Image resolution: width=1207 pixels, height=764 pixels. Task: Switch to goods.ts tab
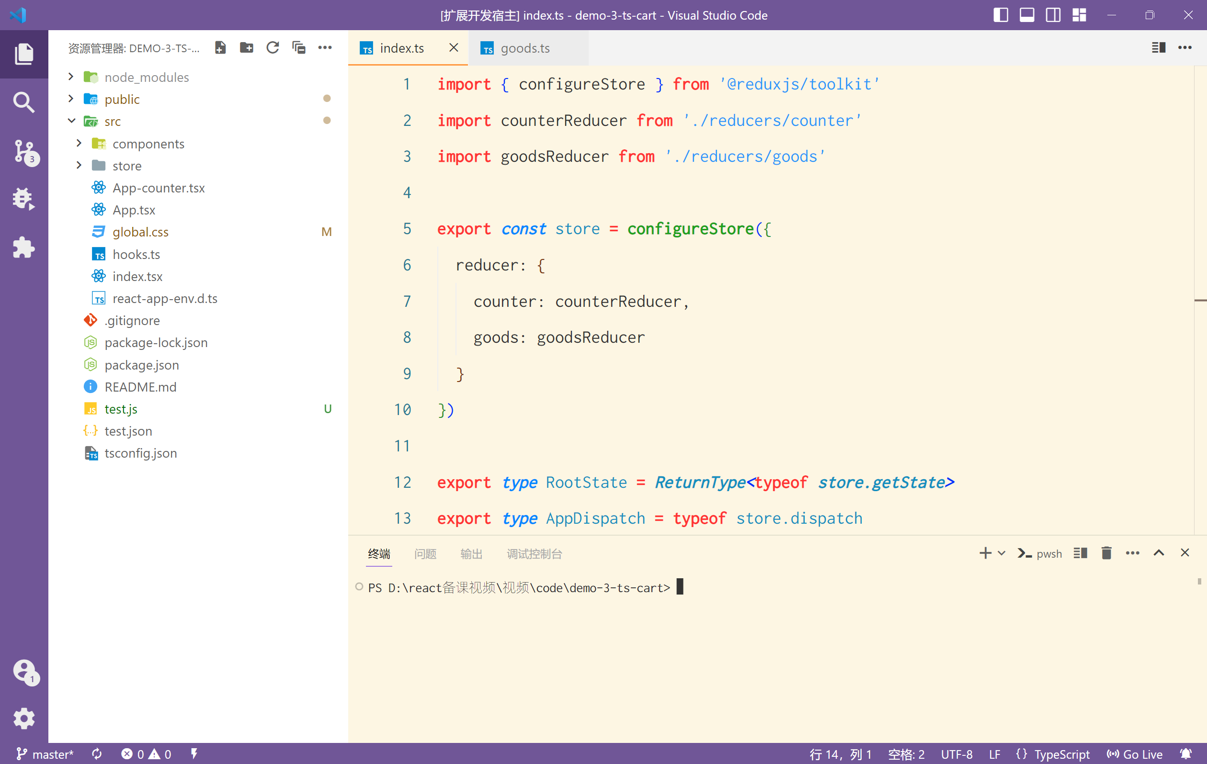click(527, 47)
